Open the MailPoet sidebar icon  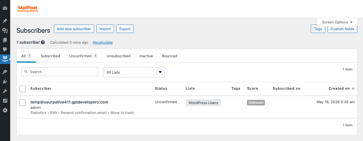[5, 59]
